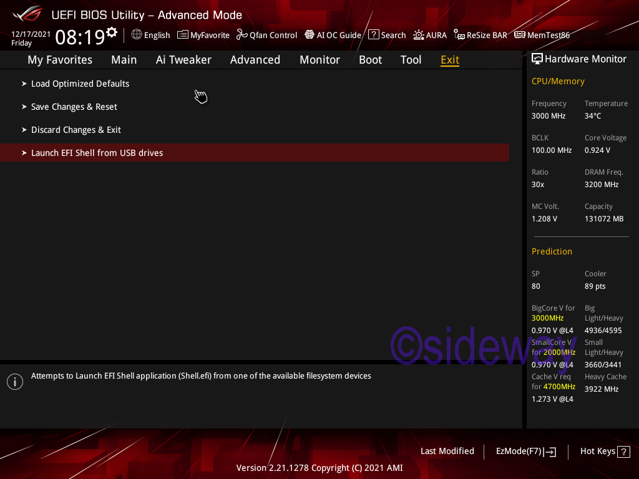
Task: Click the Search question-mark icon
Action: 373,35
